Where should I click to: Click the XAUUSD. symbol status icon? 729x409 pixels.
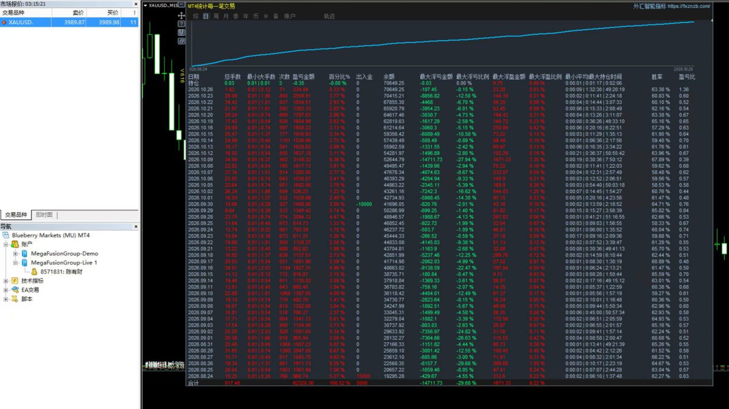(4, 22)
